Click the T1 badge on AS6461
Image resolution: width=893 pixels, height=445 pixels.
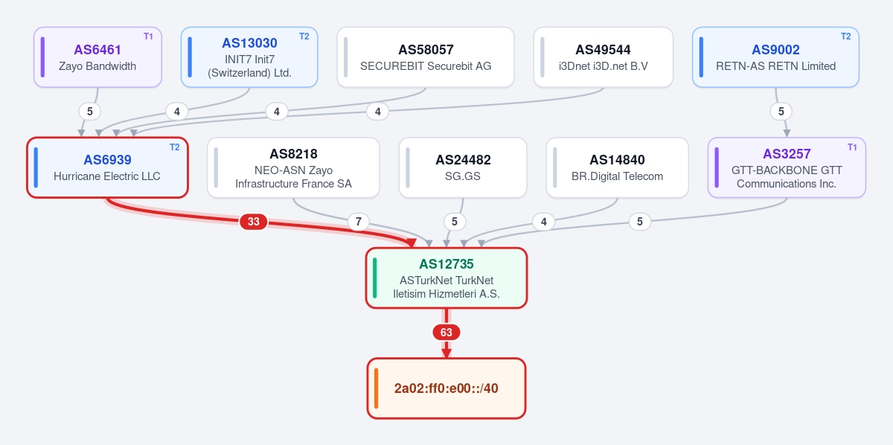coord(148,36)
